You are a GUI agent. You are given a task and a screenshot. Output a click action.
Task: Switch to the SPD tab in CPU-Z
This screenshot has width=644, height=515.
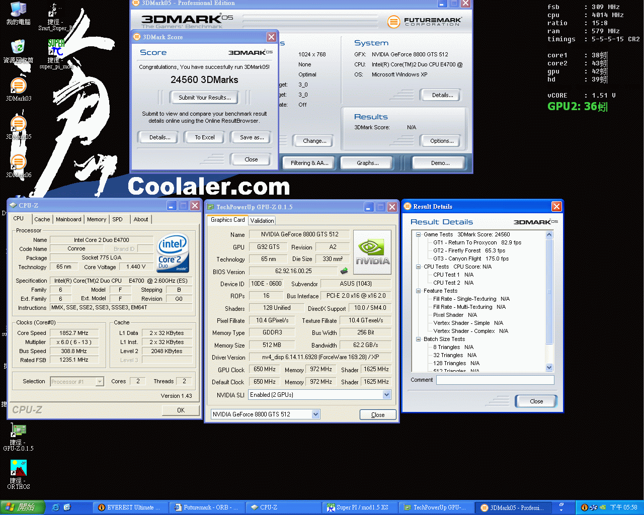point(117,219)
